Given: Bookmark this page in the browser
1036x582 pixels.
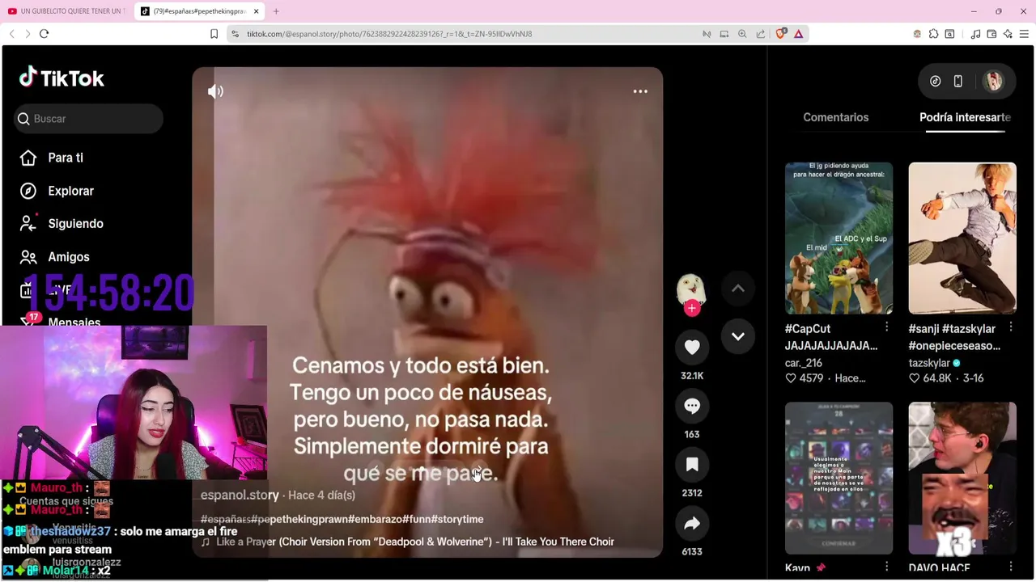Looking at the screenshot, I should click(x=214, y=34).
